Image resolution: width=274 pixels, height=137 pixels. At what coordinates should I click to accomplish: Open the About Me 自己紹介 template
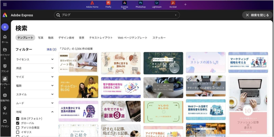tap(78, 131)
